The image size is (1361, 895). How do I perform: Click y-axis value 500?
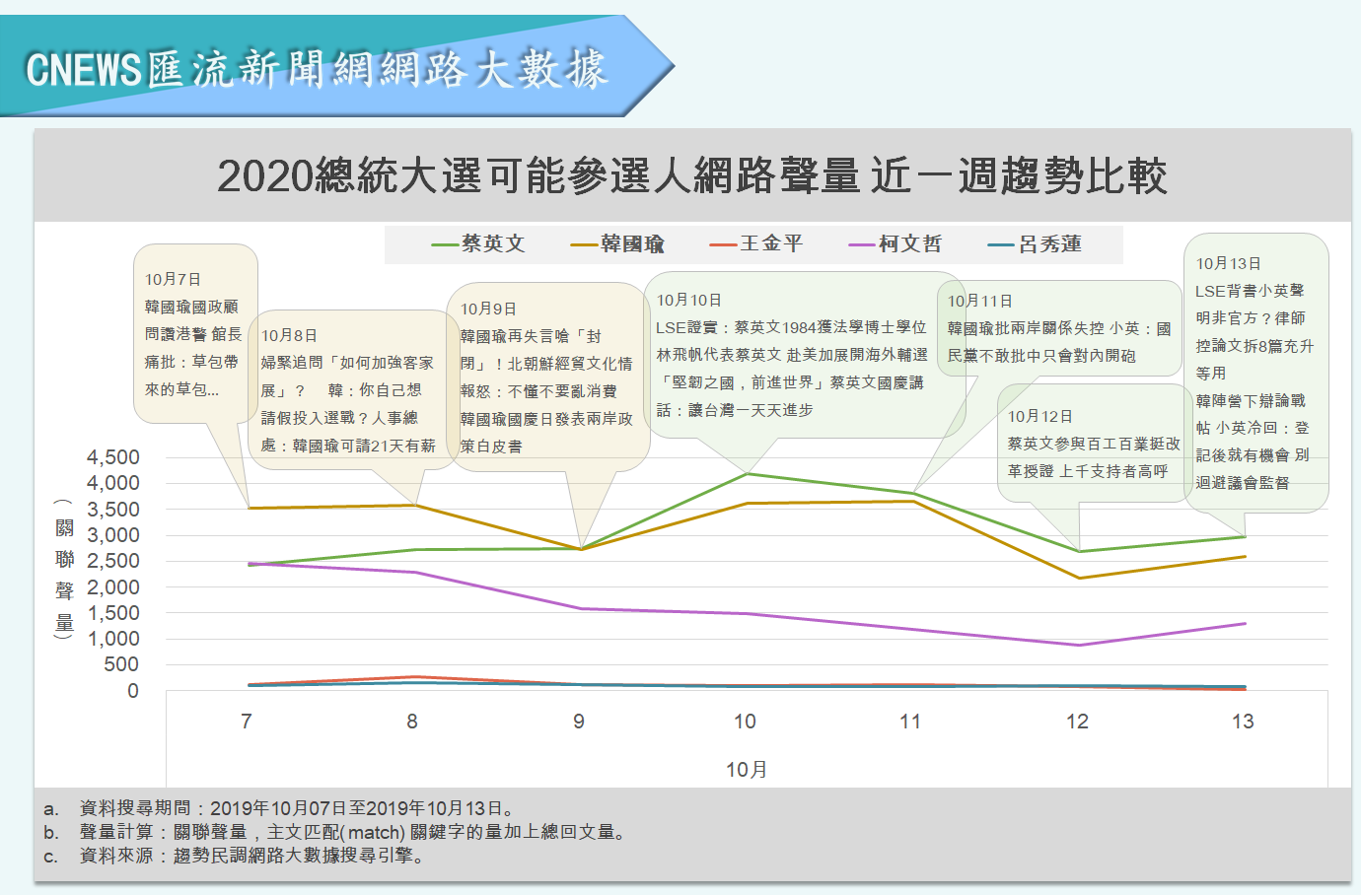tap(121, 665)
